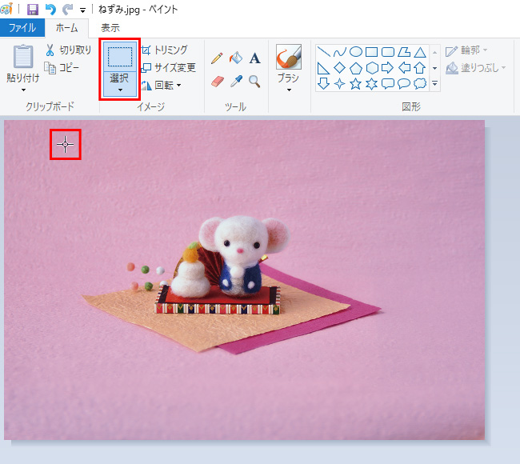Click 切り取り scissors button
The width and height of the screenshot is (520, 464).
click(68, 50)
